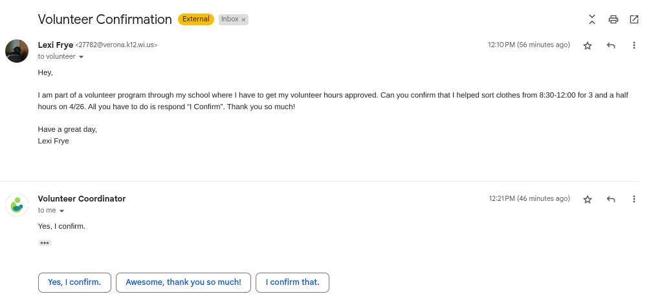Expand recipient details next to 'to volunteer'
651x303 pixels.
coord(82,57)
